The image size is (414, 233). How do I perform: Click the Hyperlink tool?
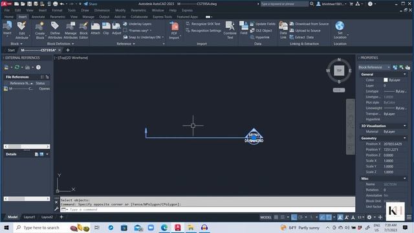pyautogui.click(x=259, y=38)
